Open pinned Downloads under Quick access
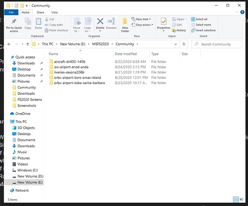This screenshot has height=206, width=248. pos(26,63)
